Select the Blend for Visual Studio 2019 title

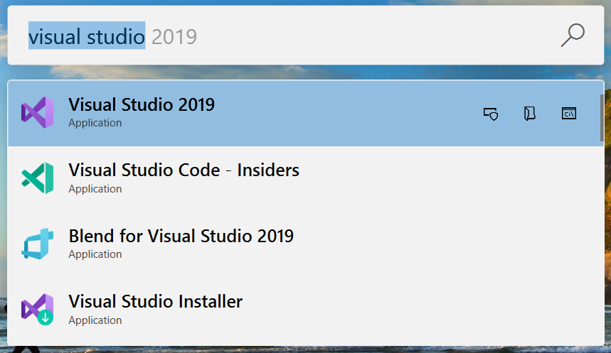point(181,236)
